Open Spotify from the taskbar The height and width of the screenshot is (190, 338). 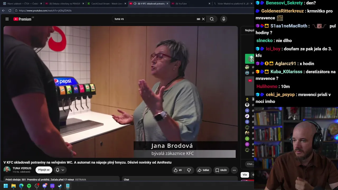coord(29,186)
